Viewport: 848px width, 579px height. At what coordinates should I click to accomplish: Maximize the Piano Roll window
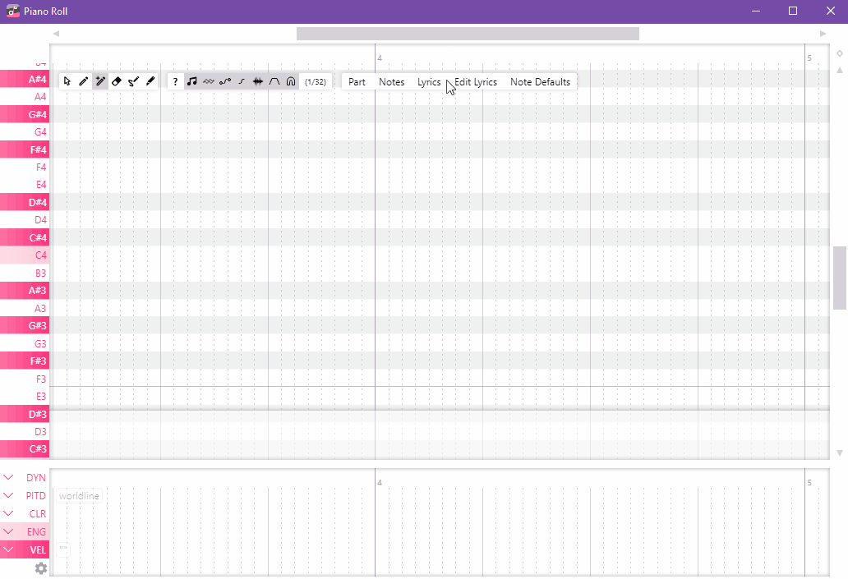793,11
